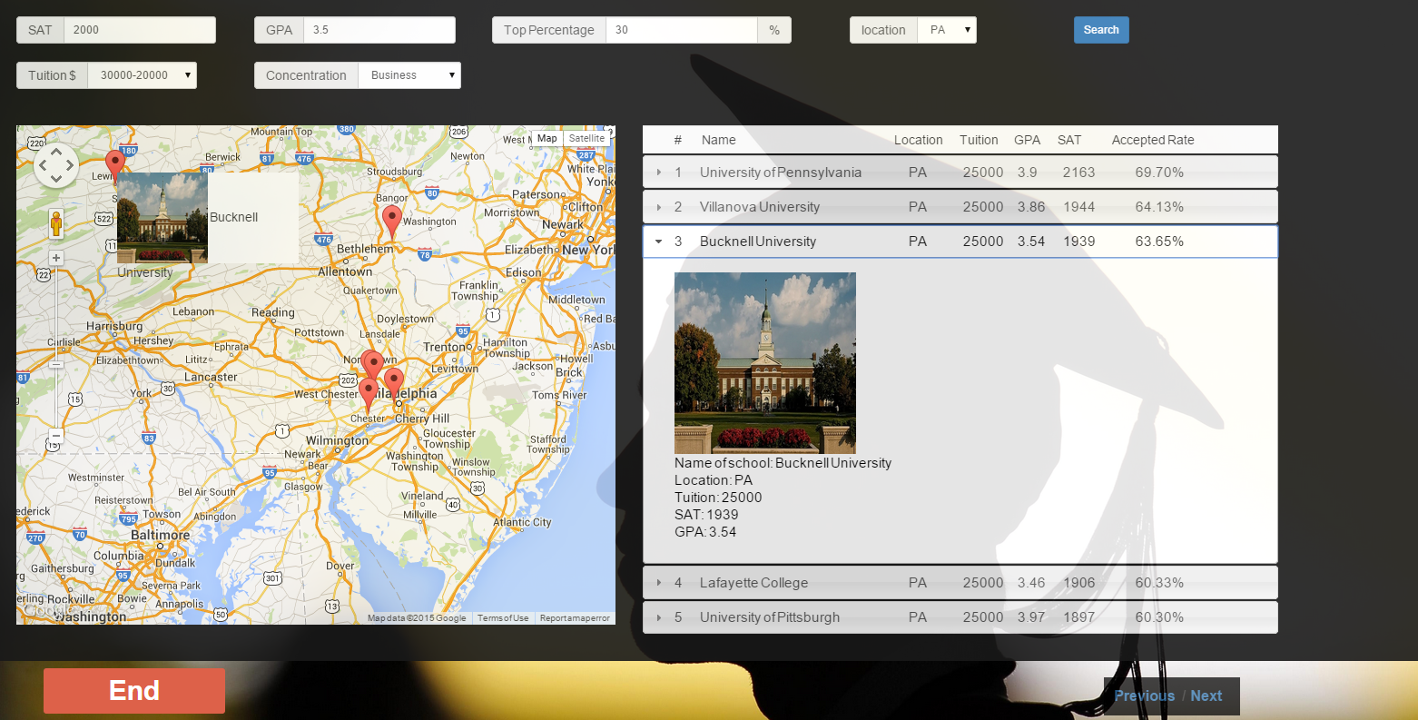Click the Location column header

coord(918,140)
